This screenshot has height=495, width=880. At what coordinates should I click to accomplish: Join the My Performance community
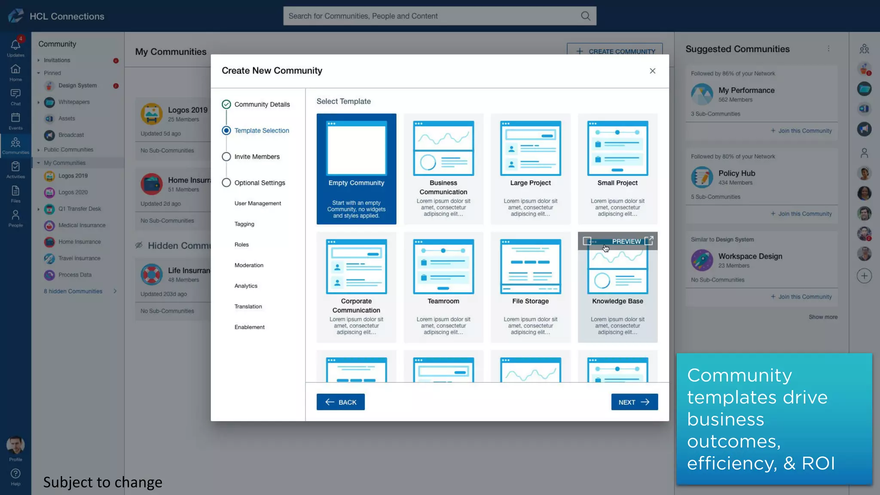point(801,131)
